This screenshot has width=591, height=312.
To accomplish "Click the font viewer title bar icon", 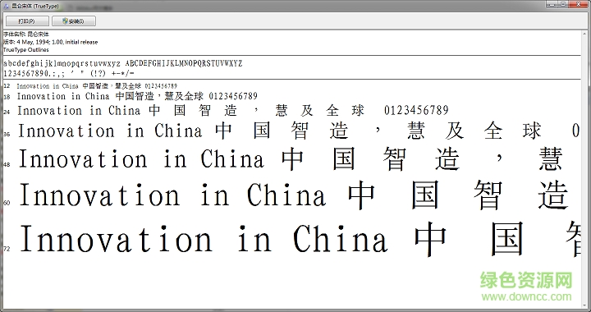I will [6, 6].
